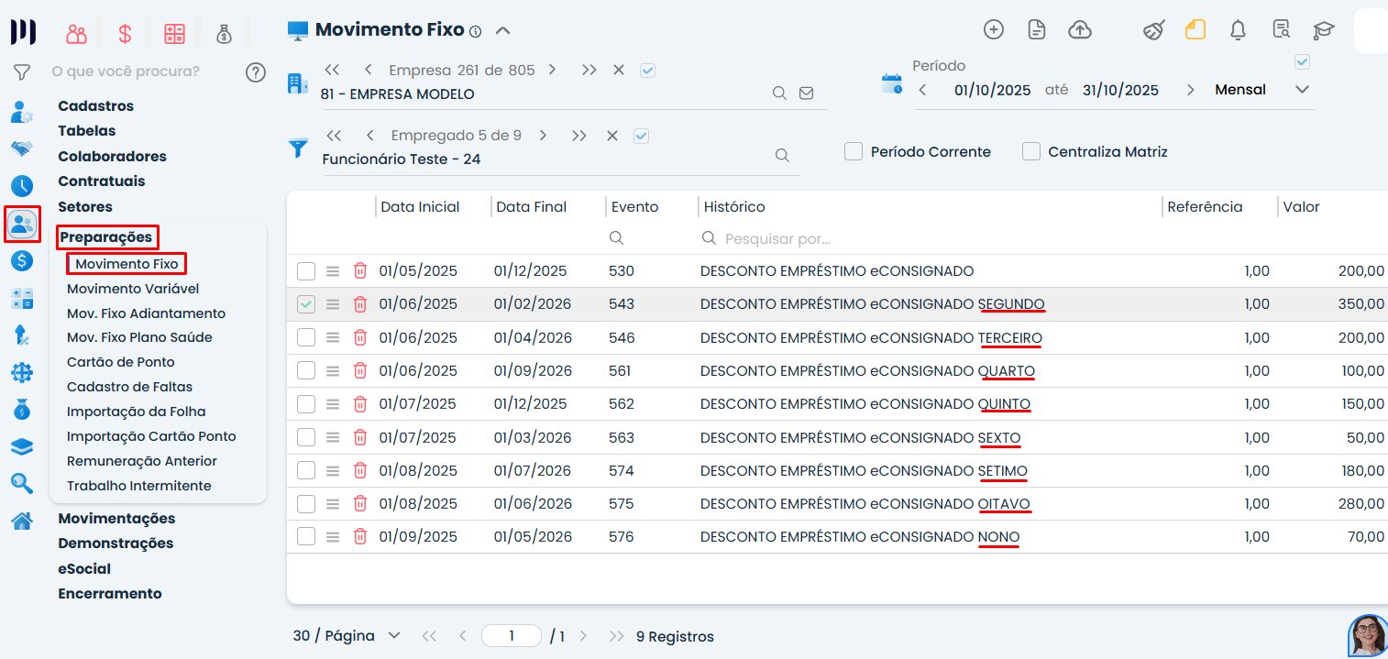The height and width of the screenshot is (659, 1388).
Task: Expand the Movimentações section
Action: tap(116, 519)
